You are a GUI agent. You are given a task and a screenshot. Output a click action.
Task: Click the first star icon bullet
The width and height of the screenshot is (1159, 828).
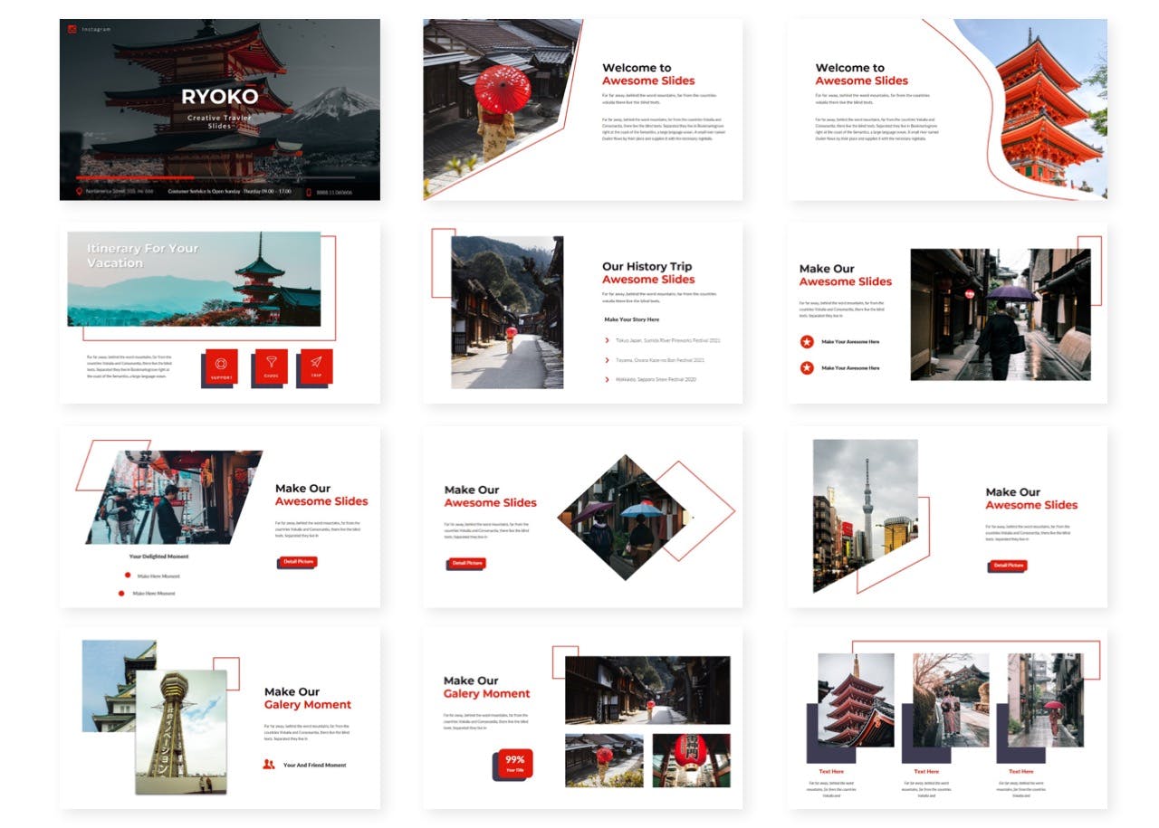pyautogui.click(x=806, y=342)
